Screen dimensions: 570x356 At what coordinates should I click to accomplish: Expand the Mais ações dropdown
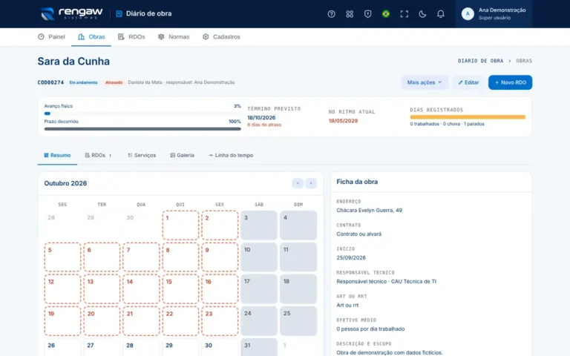pyautogui.click(x=425, y=82)
